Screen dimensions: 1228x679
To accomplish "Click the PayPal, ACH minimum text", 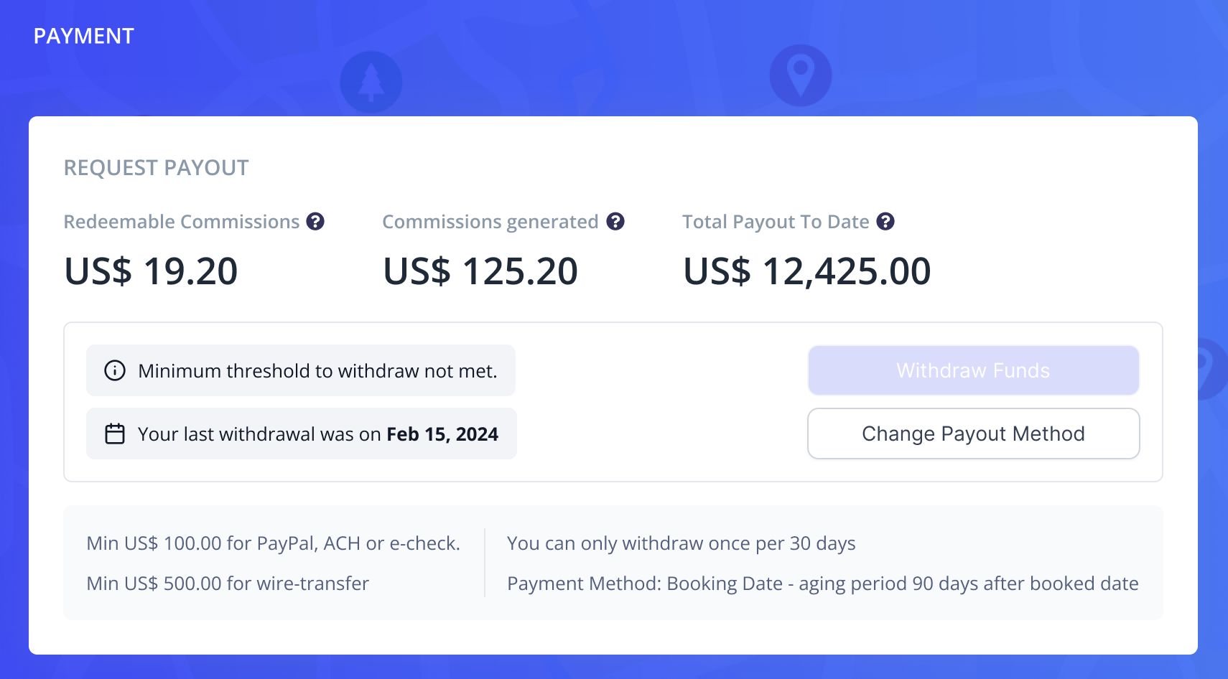I will (274, 543).
